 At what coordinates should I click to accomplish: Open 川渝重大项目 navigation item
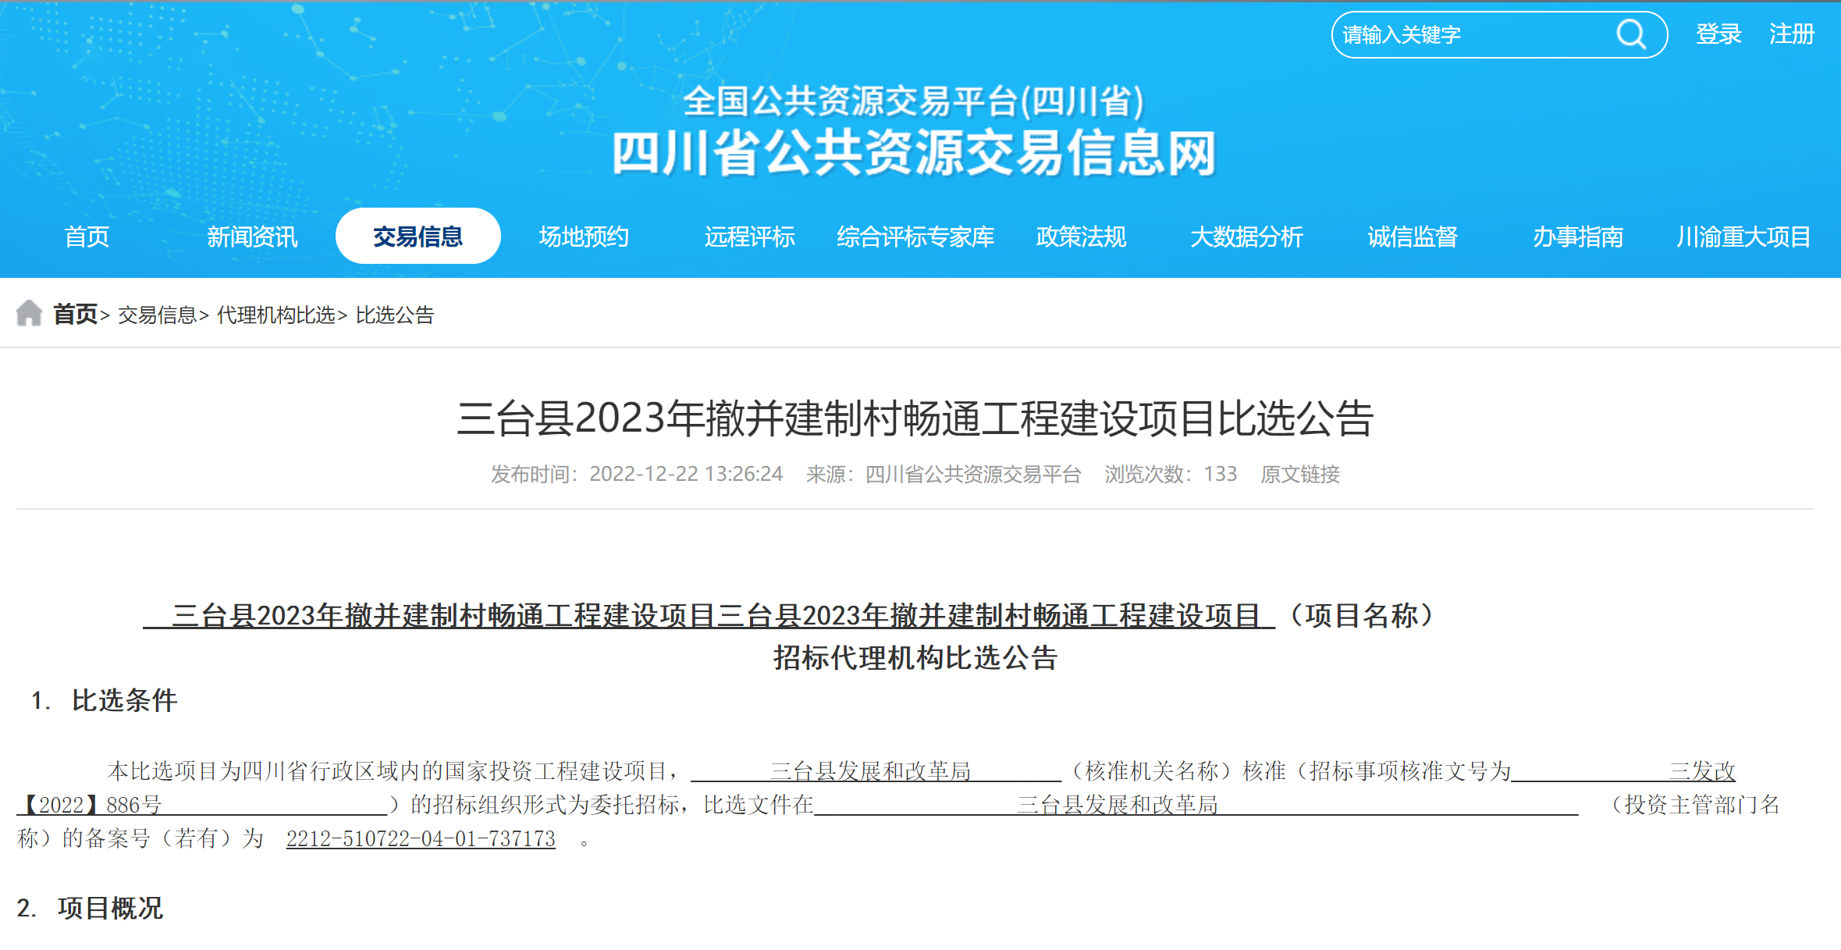point(1743,237)
